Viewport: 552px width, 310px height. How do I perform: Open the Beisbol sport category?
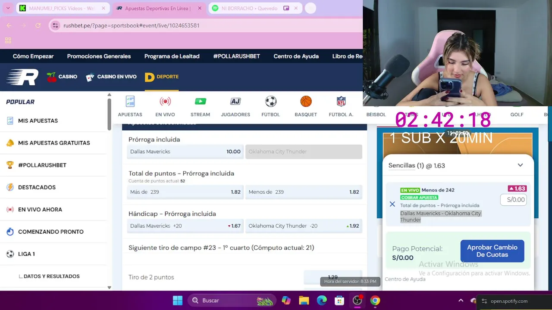[x=376, y=115]
